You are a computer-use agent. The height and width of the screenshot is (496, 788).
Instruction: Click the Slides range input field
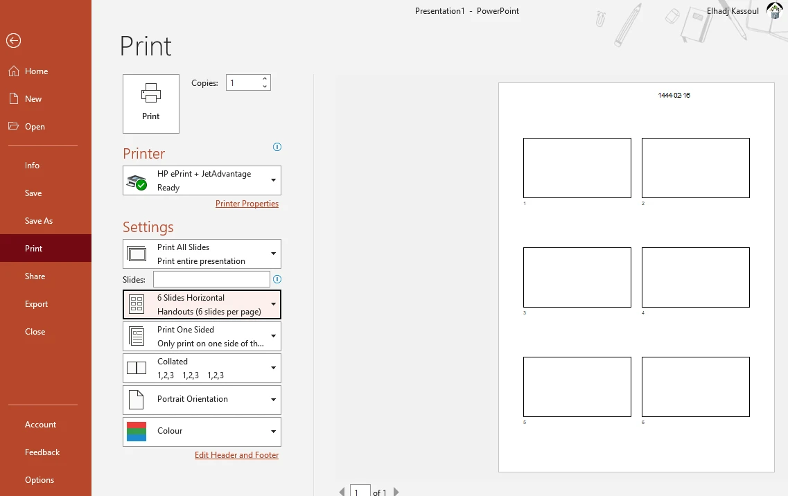tap(211, 279)
